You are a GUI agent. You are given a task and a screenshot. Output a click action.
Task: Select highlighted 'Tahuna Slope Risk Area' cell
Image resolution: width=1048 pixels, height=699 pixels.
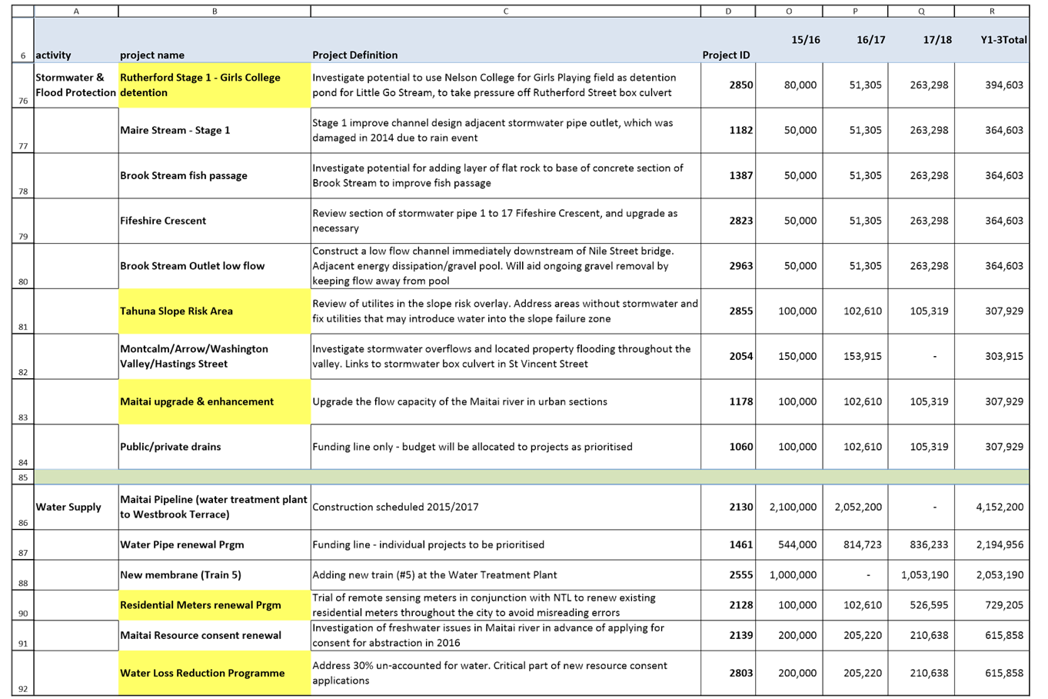tap(215, 311)
